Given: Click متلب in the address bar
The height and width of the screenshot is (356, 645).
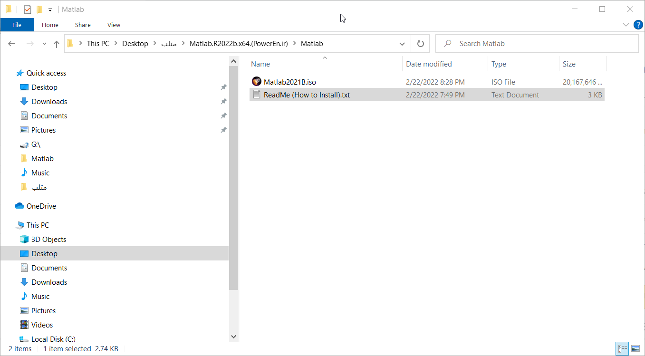Looking at the screenshot, I should pyautogui.click(x=169, y=44).
